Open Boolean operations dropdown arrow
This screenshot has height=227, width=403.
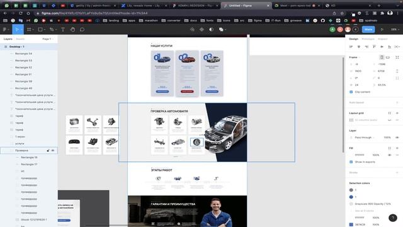pyautogui.click(x=225, y=30)
